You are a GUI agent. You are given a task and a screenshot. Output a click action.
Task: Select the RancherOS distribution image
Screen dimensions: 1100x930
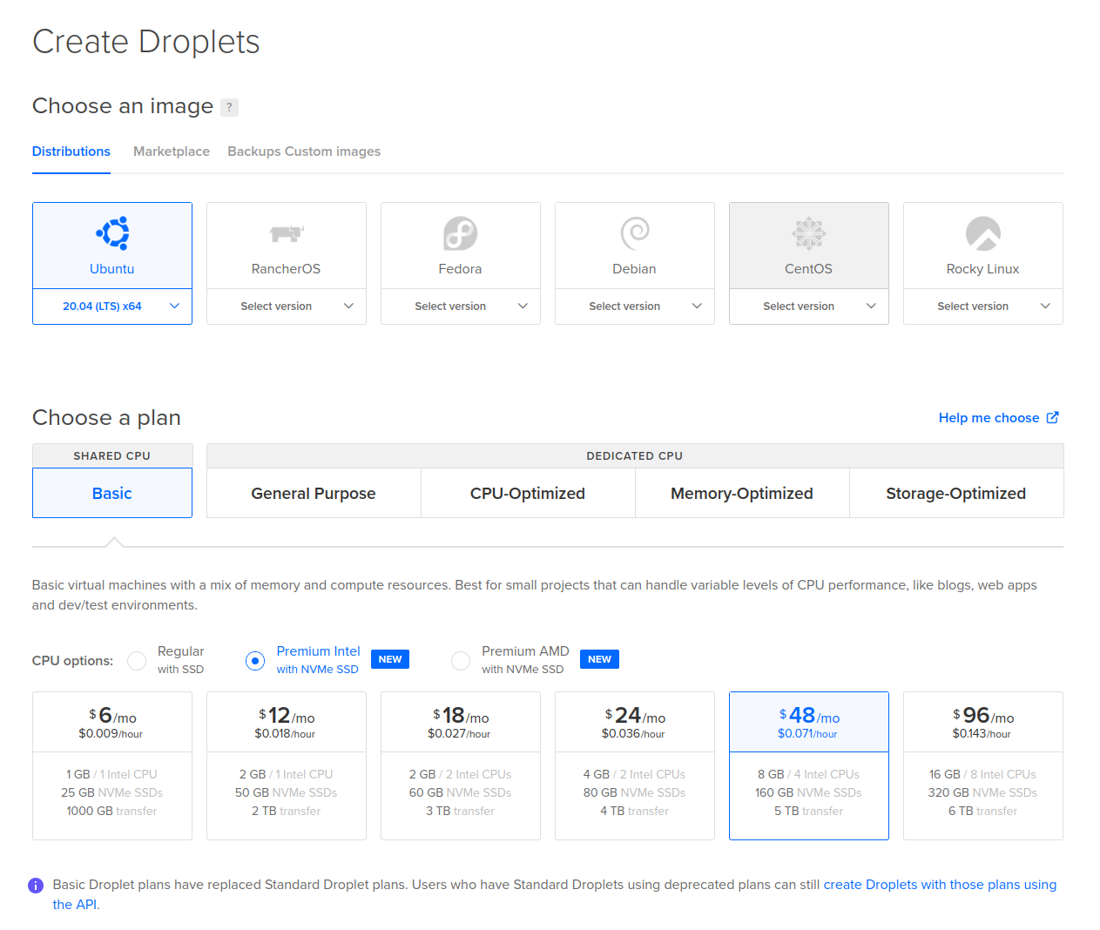point(286,245)
